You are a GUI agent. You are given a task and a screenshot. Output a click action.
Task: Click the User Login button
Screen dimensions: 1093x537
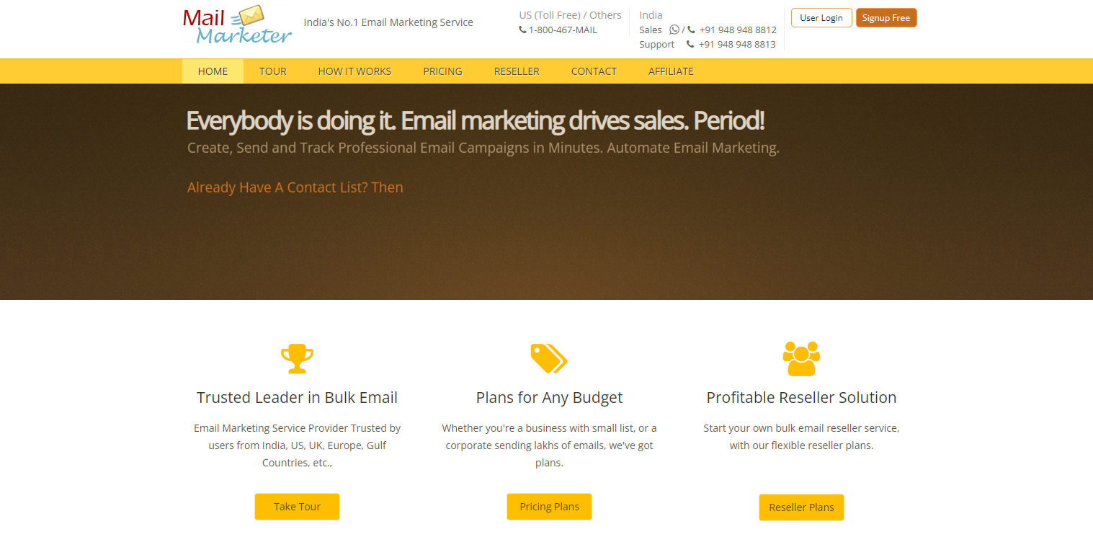coord(821,17)
